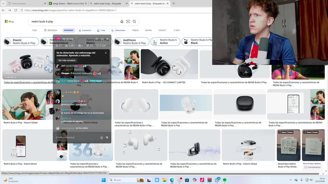Close the live chat overlay

108,39
